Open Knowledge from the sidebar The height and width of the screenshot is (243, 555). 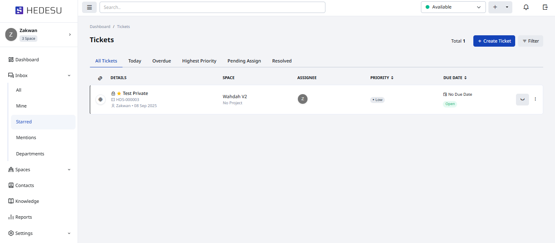[27, 201]
